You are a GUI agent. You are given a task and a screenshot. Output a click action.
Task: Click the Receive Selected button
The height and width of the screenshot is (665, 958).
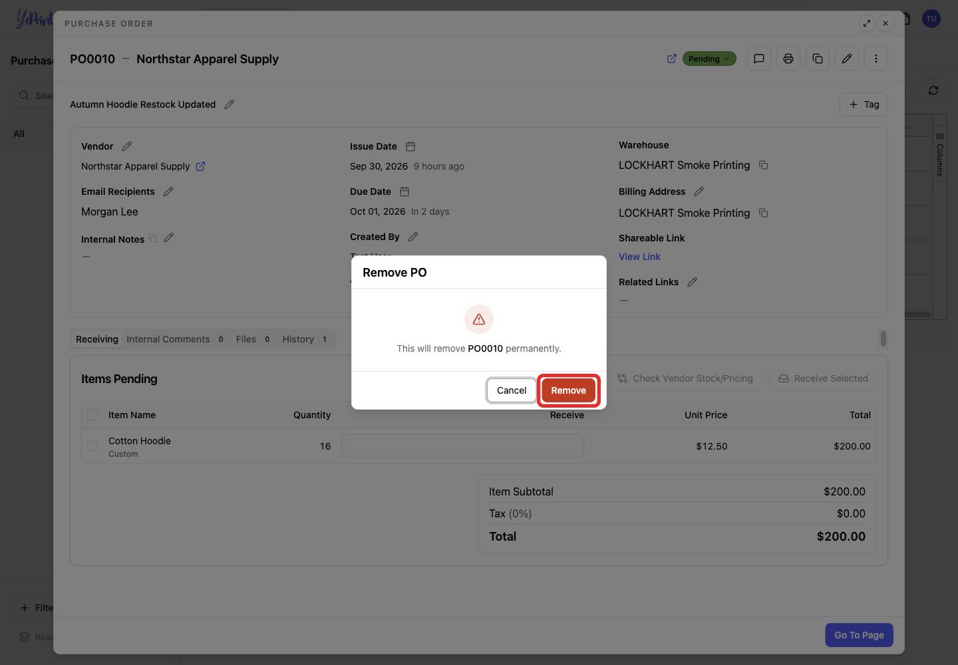(x=823, y=378)
